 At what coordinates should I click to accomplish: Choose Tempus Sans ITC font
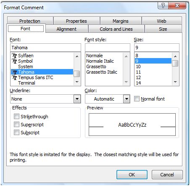point(42,77)
